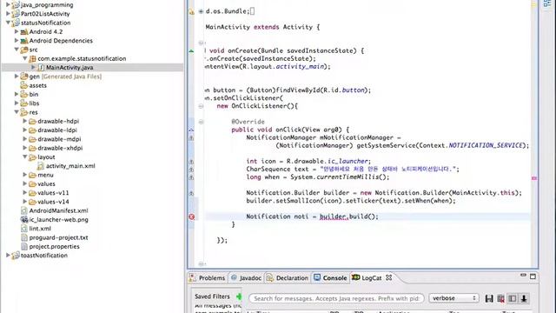
Task: Collapse the layout folder
Action: tap(25, 156)
